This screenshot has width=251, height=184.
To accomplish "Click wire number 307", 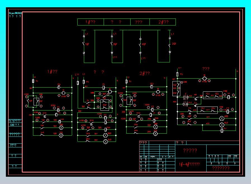I will click(96, 134).
